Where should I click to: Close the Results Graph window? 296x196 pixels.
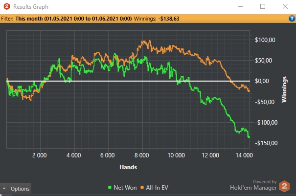tap(285, 7)
